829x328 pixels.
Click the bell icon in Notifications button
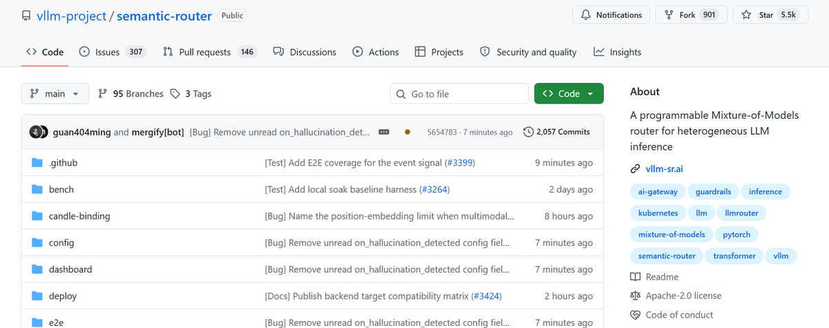point(586,15)
